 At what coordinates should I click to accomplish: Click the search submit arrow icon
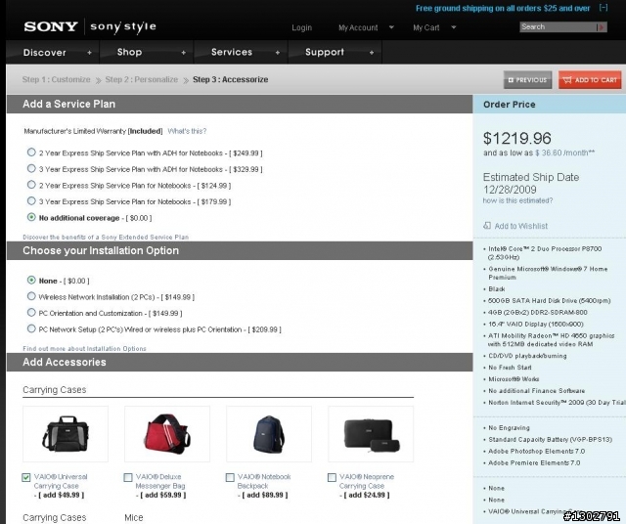[x=602, y=26]
